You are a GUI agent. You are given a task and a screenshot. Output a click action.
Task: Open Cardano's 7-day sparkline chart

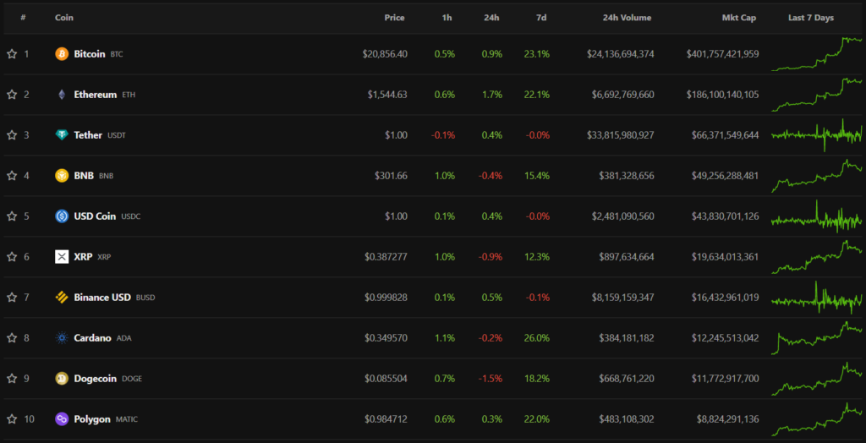tap(816, 338)
